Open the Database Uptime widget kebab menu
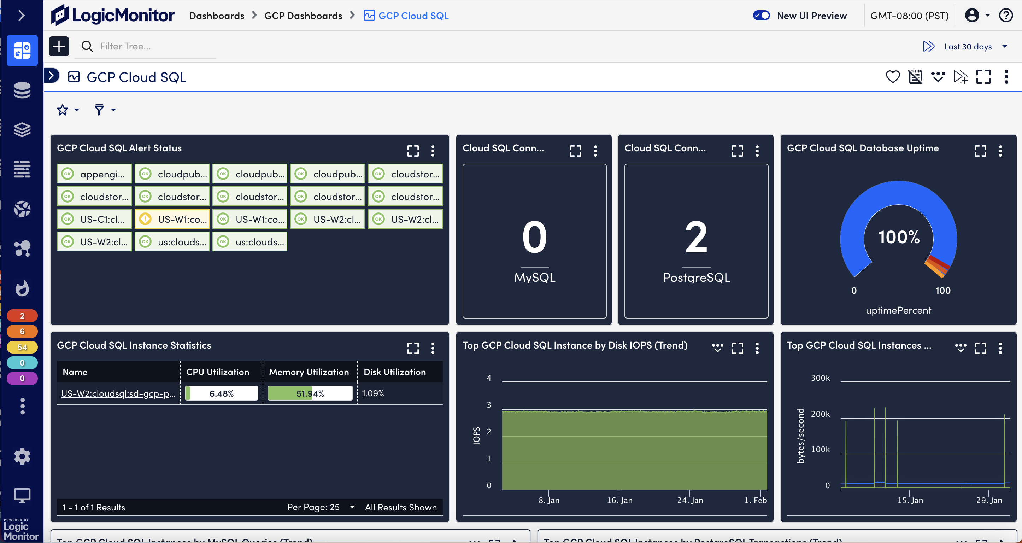 point(1000,151)
